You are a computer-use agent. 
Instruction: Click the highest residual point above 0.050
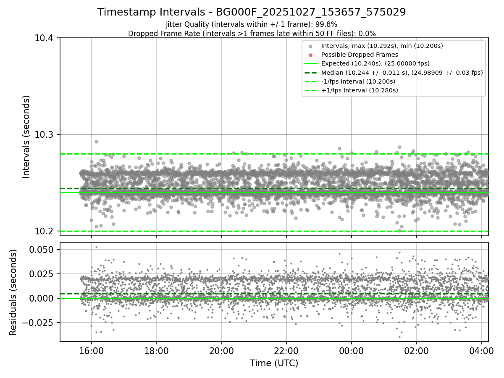(x=96, y=247)
